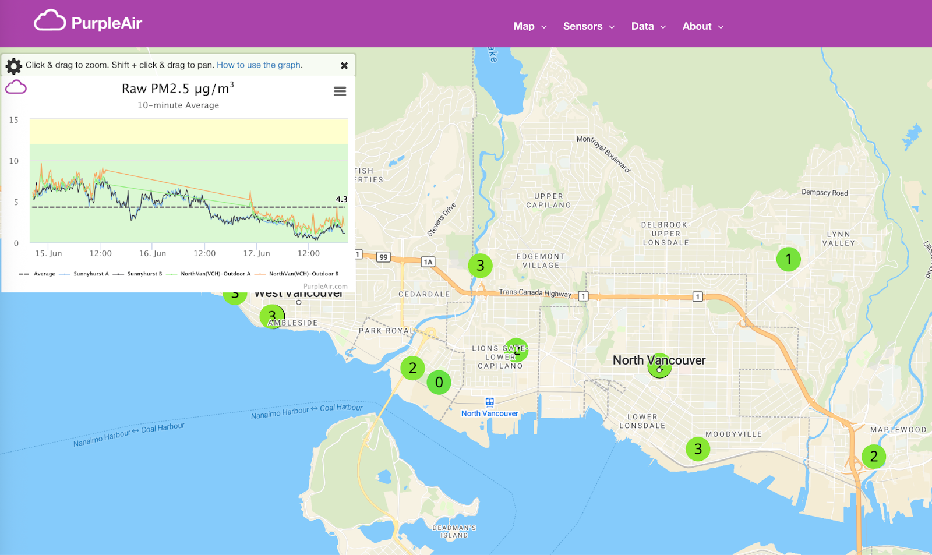Select the sensor marker 2 near Park Royal
The width and height of the screenshot is (932, 555).
pyautogui.click(x=412, y=368)
